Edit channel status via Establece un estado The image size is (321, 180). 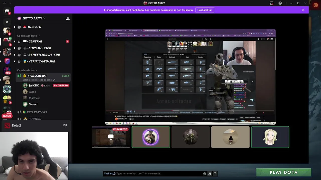(39, 80)
